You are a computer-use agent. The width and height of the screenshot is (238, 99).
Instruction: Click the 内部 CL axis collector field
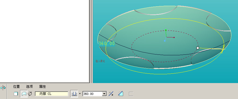point(51,94)
